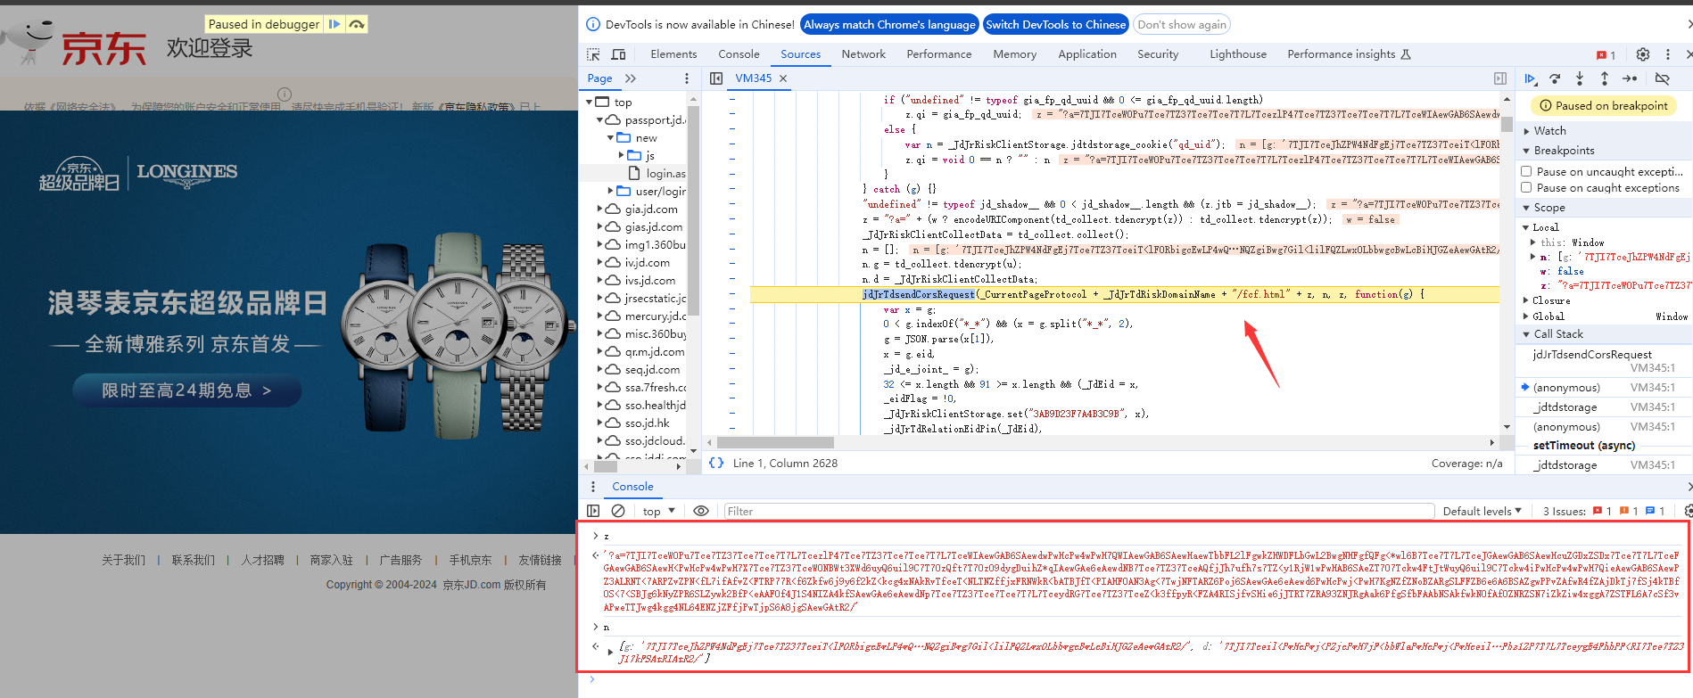Open the Performance insights tab
Viewport: 1693px width, 698px height.
point(1348,54)
